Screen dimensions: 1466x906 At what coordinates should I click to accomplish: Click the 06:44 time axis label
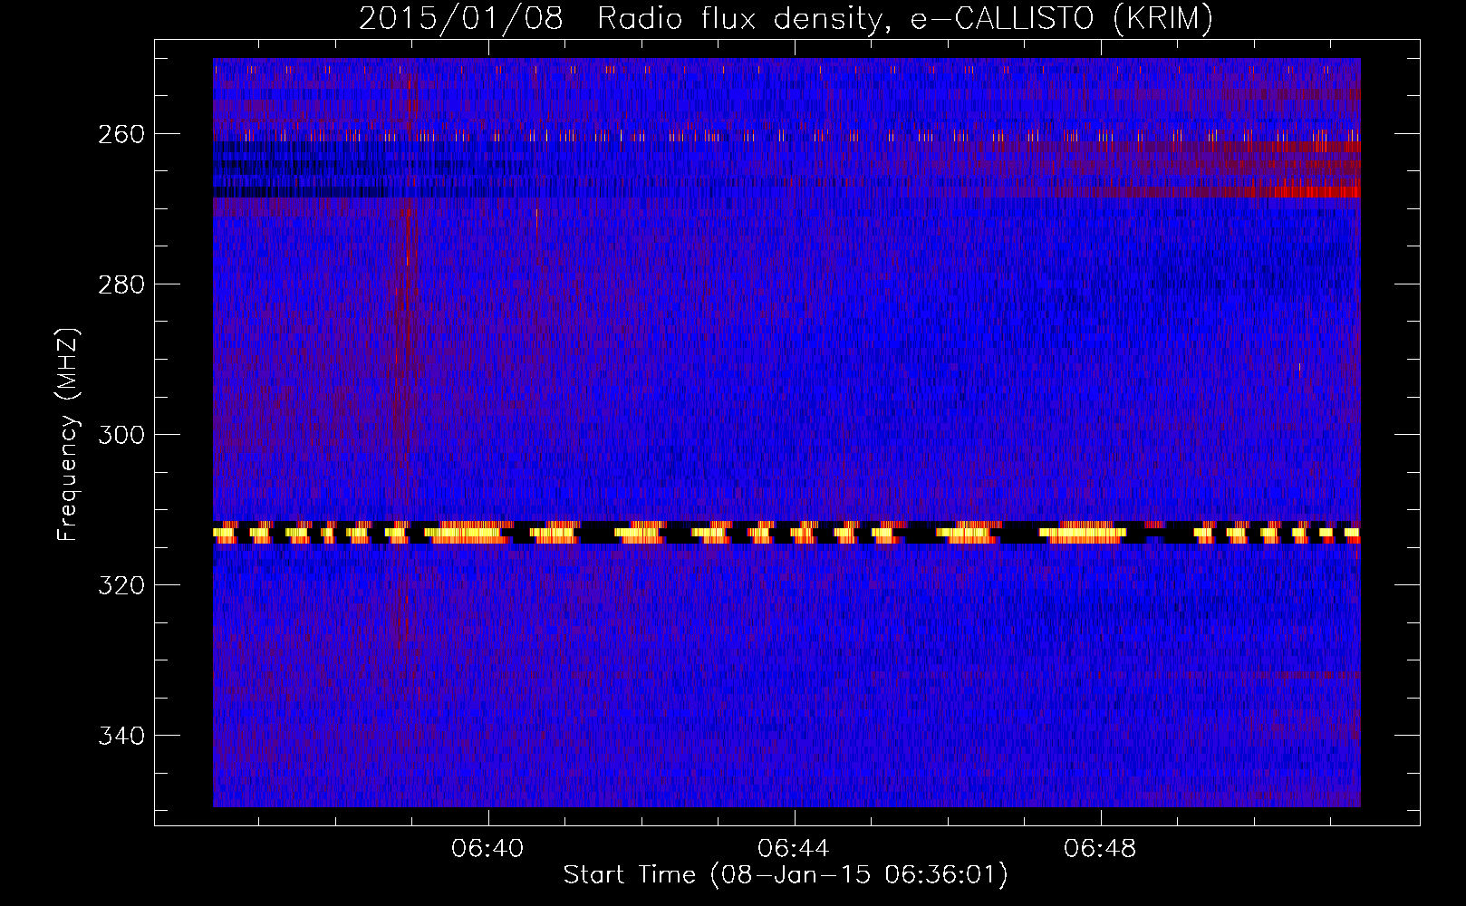tap(794, 849)
